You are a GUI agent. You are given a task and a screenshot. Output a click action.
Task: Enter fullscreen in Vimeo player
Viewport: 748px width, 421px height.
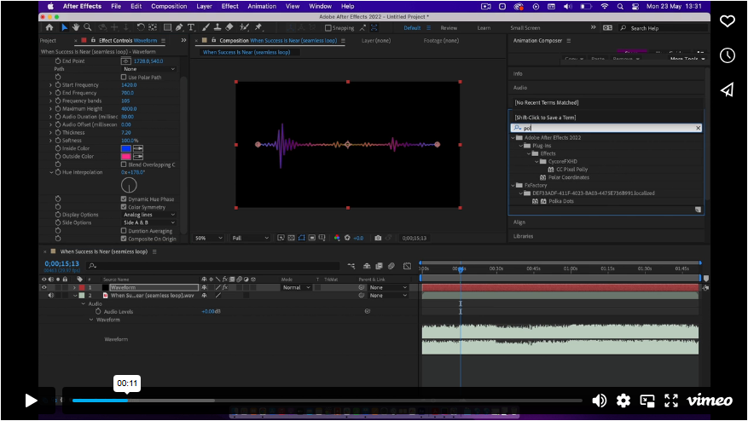pos(671,401)
